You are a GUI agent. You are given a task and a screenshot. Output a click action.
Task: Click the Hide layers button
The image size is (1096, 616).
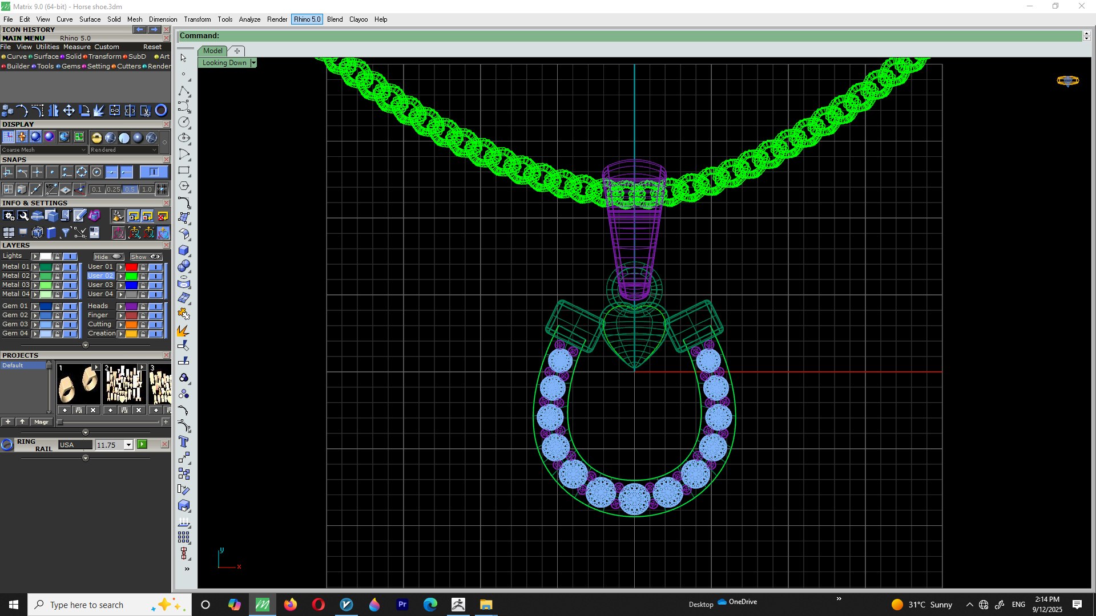pyautogui.click(x=108, y=257)
